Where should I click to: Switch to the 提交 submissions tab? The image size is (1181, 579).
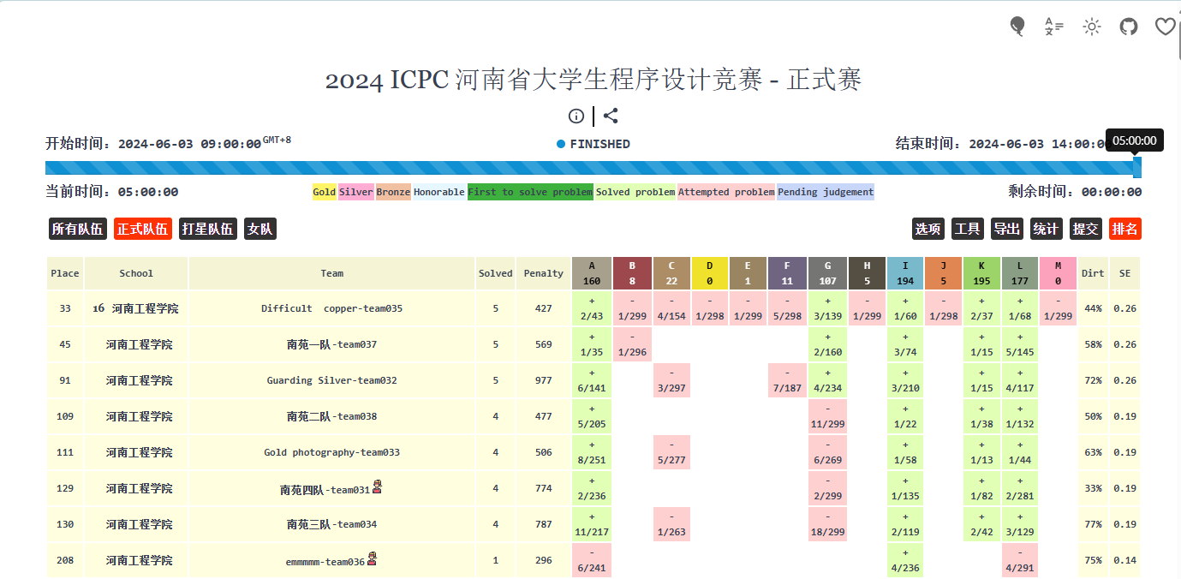1085,229
